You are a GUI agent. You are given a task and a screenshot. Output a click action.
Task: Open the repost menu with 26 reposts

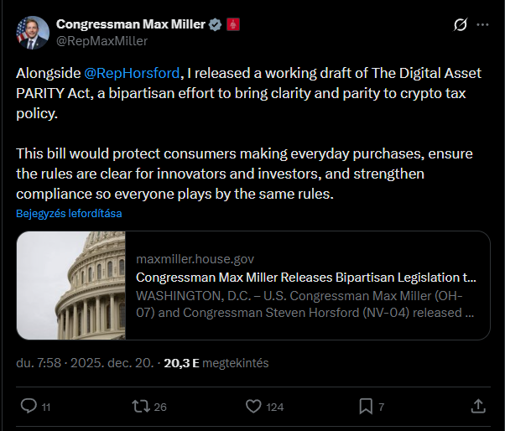pos(142,406)
